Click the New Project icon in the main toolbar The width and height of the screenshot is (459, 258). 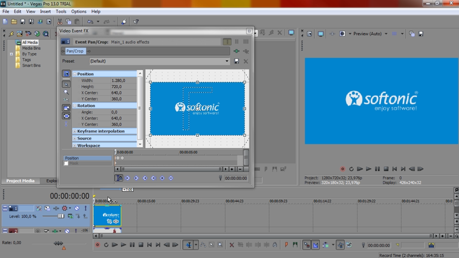pos(5,21)
